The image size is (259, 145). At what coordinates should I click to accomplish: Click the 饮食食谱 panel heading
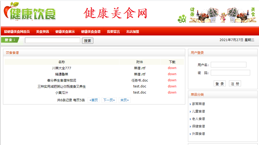[x=12, y=53]
